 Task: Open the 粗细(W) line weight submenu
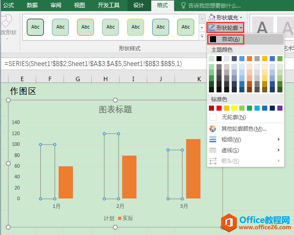(x=246, y=140)
